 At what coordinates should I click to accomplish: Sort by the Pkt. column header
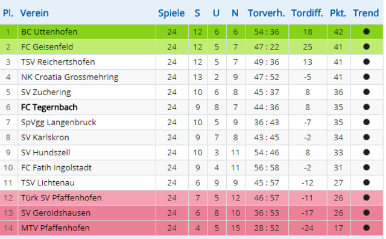click(338, 13)
